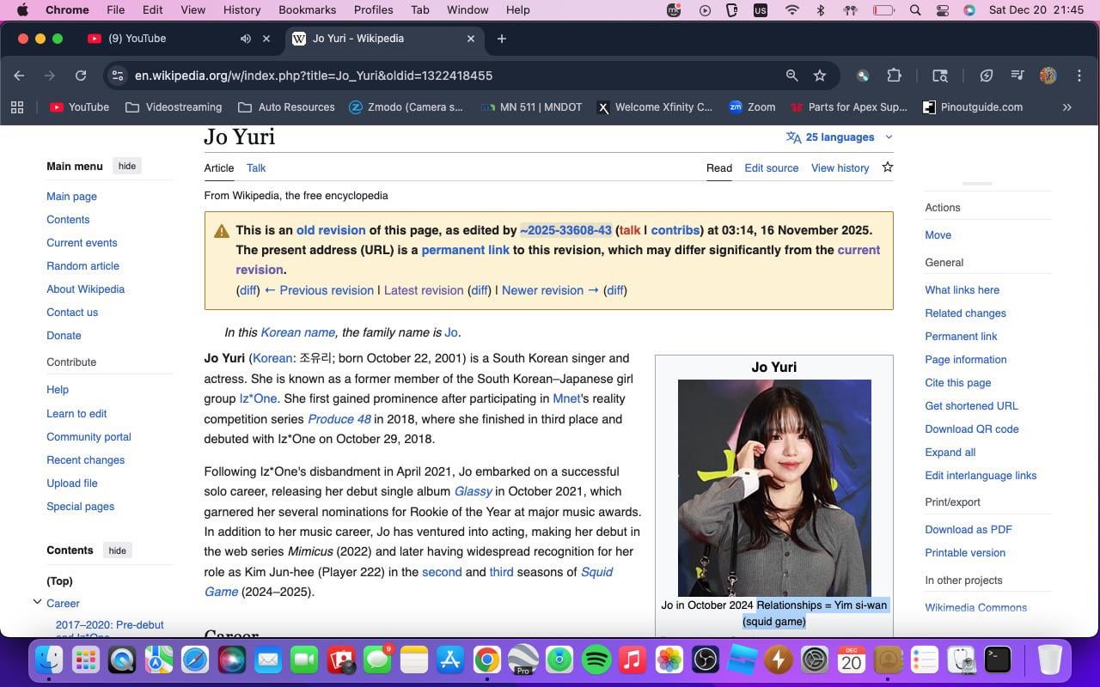The height and width of the screenshot is (687, 1100).
Task: Switch to the Talk tab
Action: coord(256,168)
